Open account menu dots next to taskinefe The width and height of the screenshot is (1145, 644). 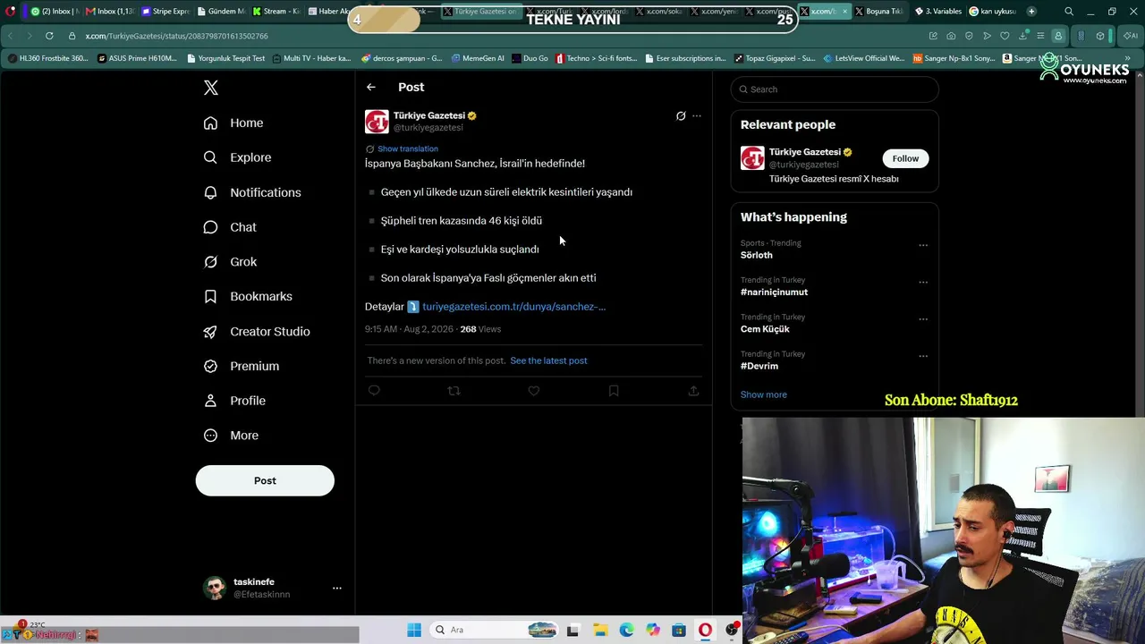coord(337,588)
